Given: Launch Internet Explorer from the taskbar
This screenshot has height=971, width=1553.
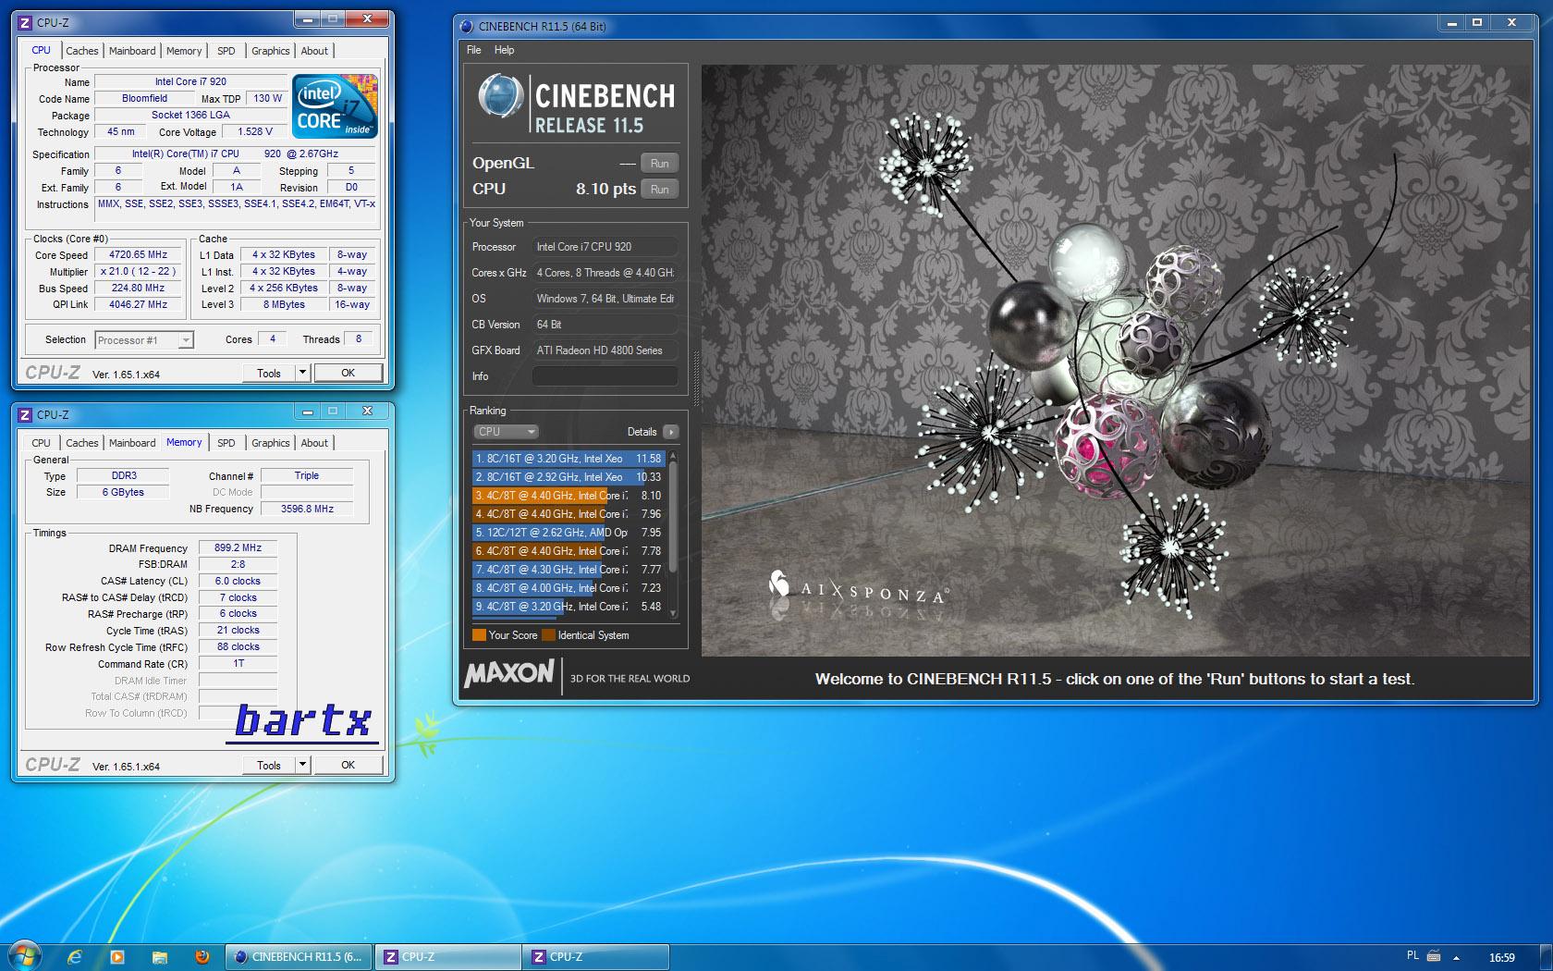Looking at the screenshot, I should (75, 957).
